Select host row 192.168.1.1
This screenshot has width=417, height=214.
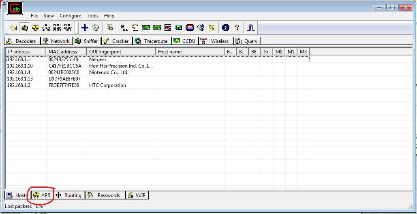pyautogui.click(x=157, y=59)
